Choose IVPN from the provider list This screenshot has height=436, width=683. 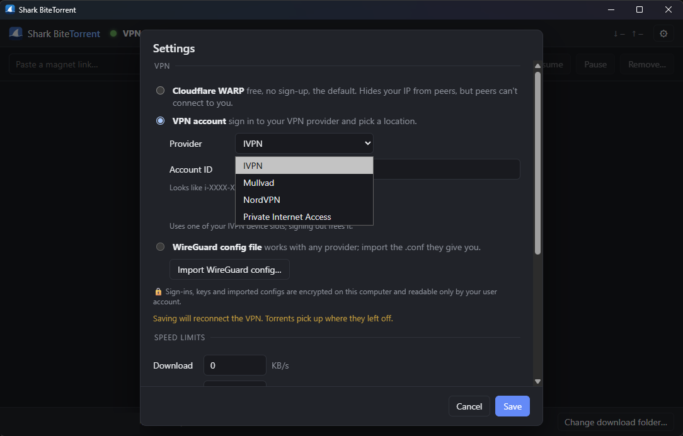click(304, 166)
